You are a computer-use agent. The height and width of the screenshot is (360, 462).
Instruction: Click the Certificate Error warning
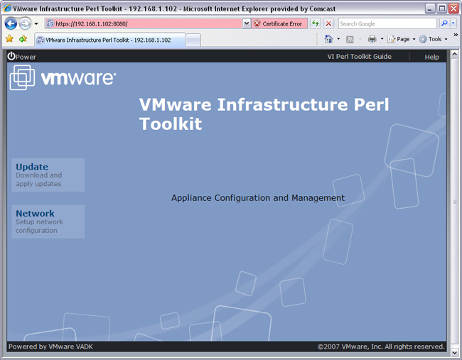(x=279, y=23)
